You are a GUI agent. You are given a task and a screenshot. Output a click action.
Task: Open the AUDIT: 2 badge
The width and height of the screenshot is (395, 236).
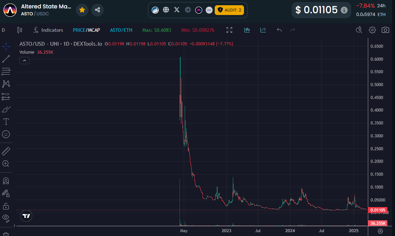(229, 10)
